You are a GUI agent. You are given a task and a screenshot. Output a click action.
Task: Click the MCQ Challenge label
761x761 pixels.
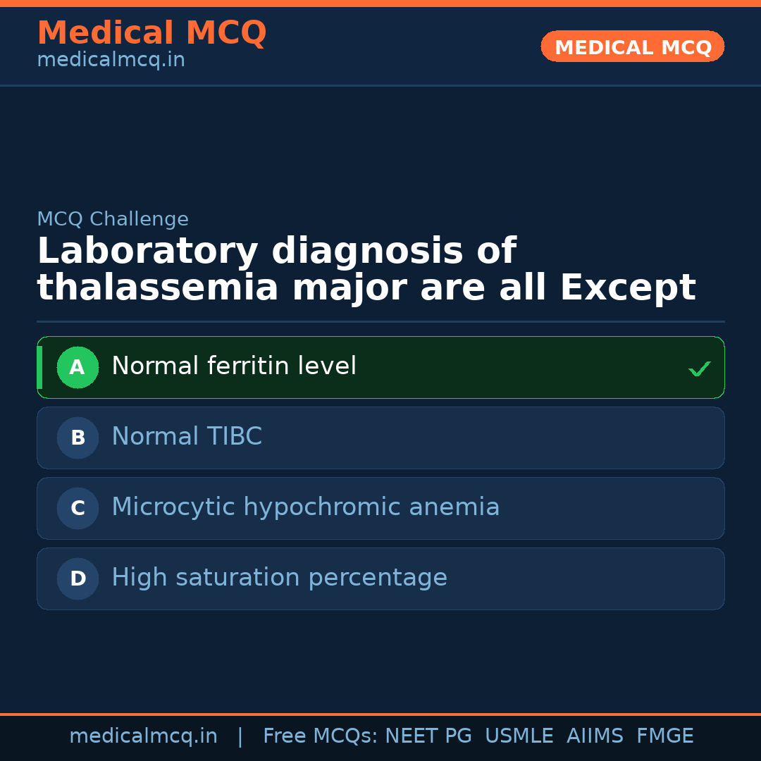click(x=113, y=219)
